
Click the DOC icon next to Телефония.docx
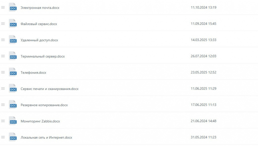(13, 72)
